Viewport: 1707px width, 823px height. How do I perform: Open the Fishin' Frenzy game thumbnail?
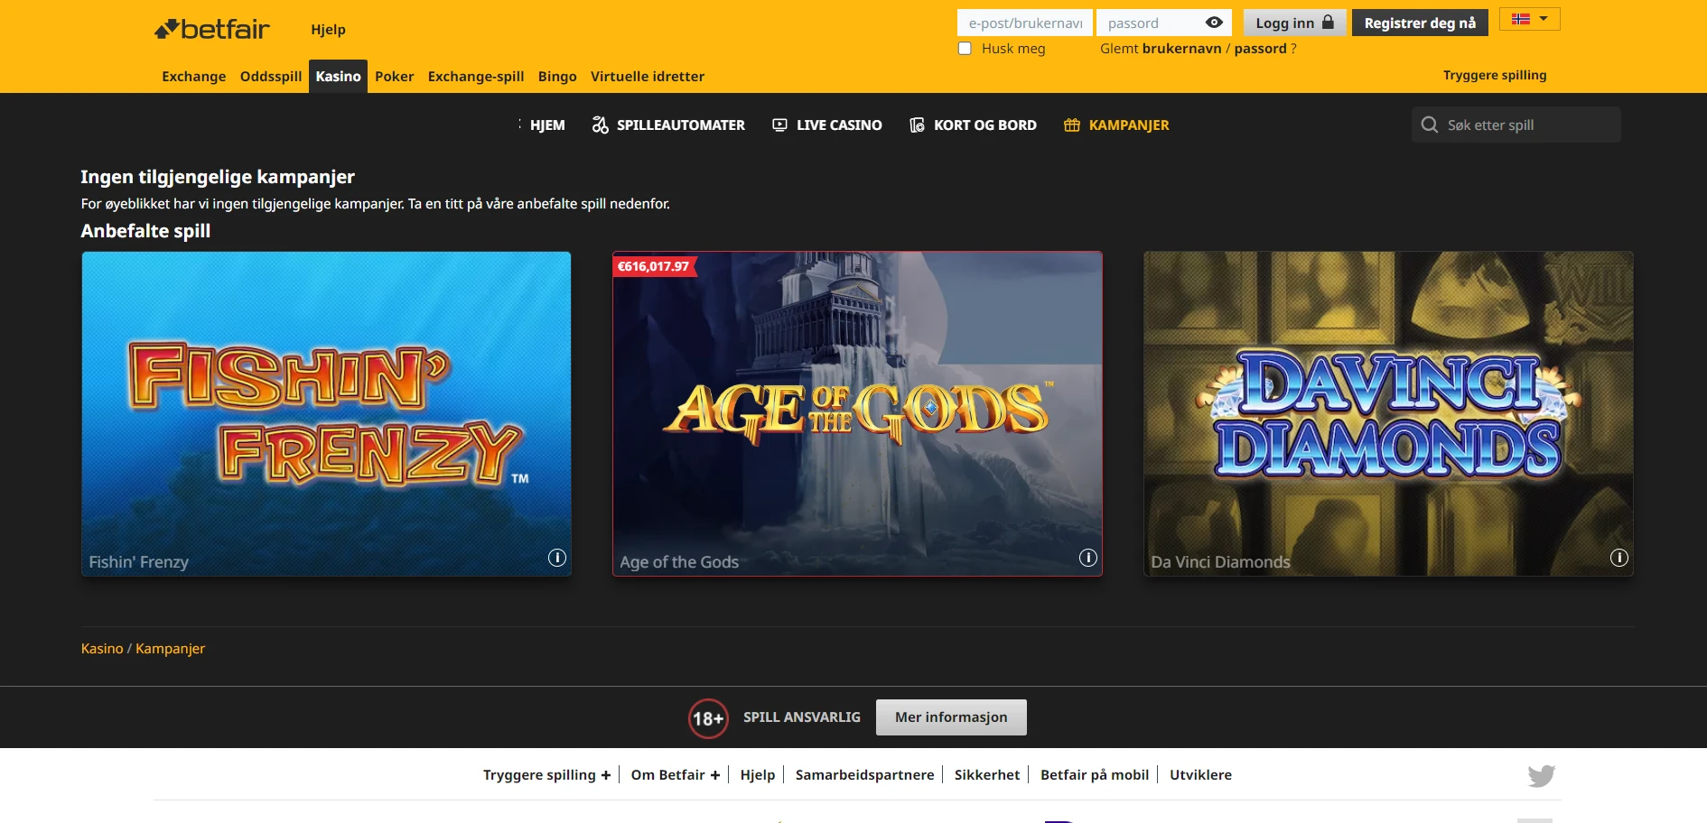326,413
